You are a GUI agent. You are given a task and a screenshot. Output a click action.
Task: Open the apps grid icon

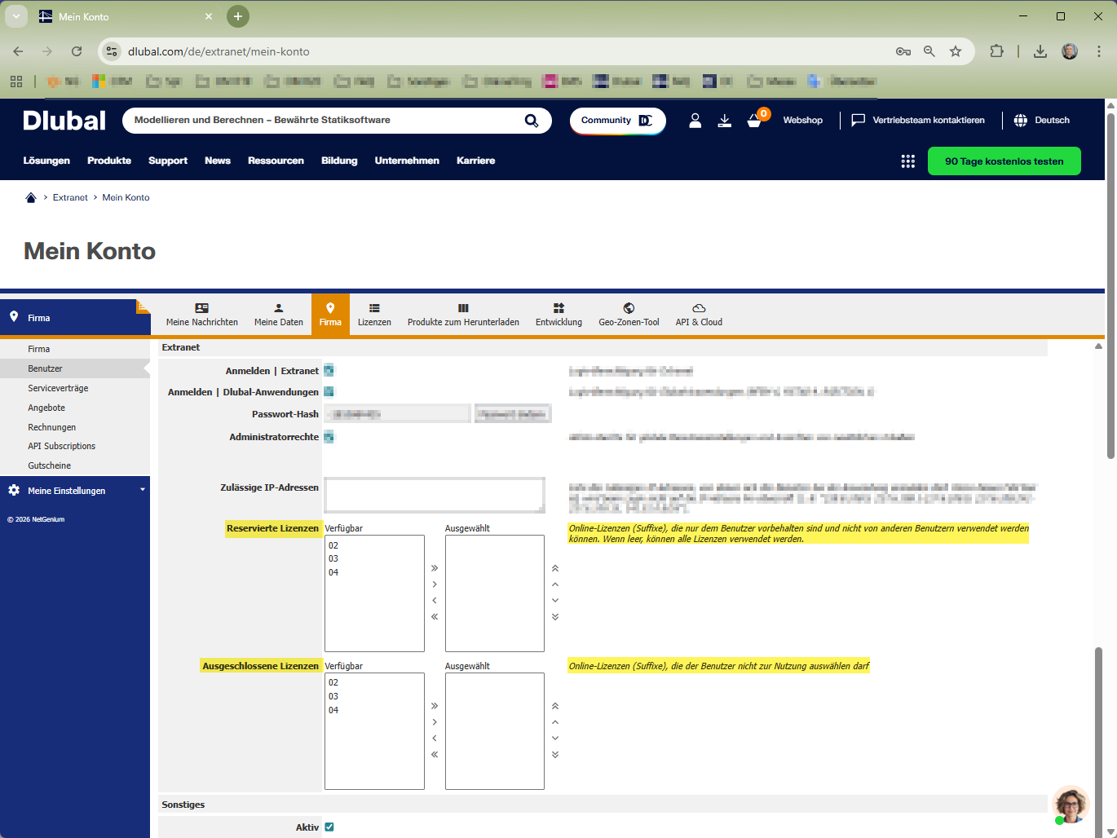pyautogui.click(x=908, y=161)
